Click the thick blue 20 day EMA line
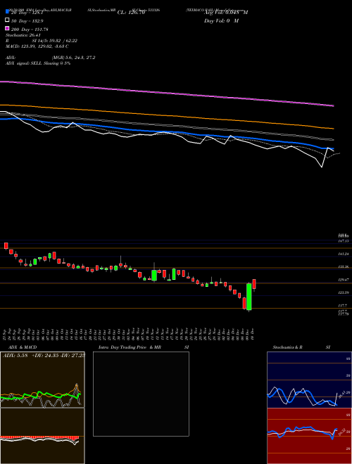Viewport: 352px width, 464px height. [167, 132]
